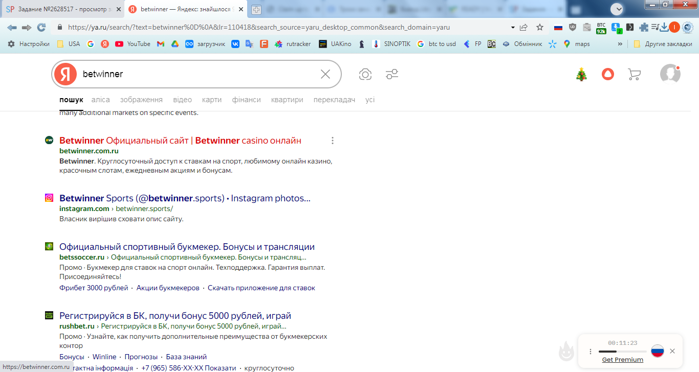This screenshot has width=699, height=372.
Task: Open the Настройки settings bookmark
Action: (x=29, y=44)
